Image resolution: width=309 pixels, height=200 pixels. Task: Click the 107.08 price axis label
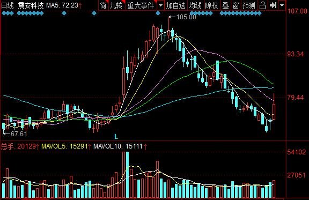297,11
